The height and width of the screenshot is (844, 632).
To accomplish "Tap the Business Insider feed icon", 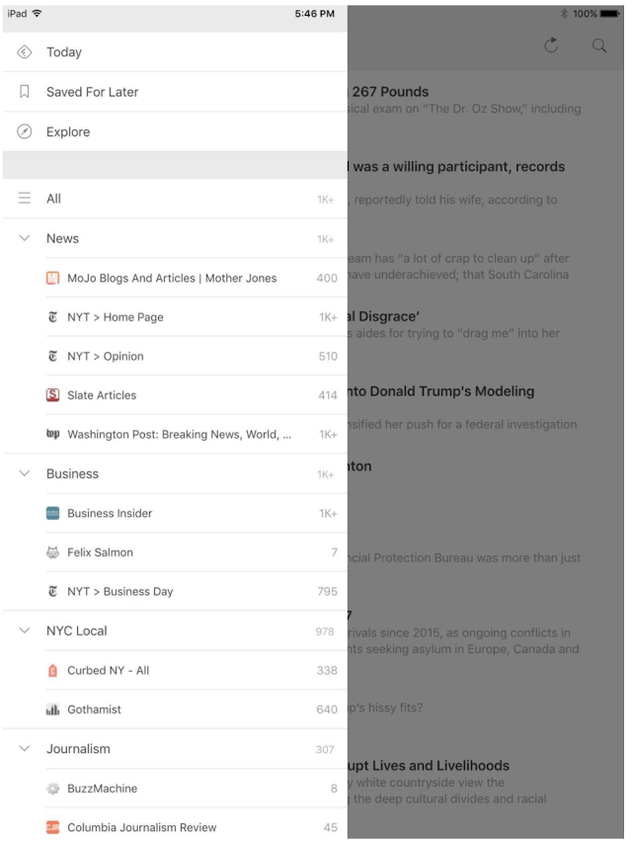I will point(53,514).
